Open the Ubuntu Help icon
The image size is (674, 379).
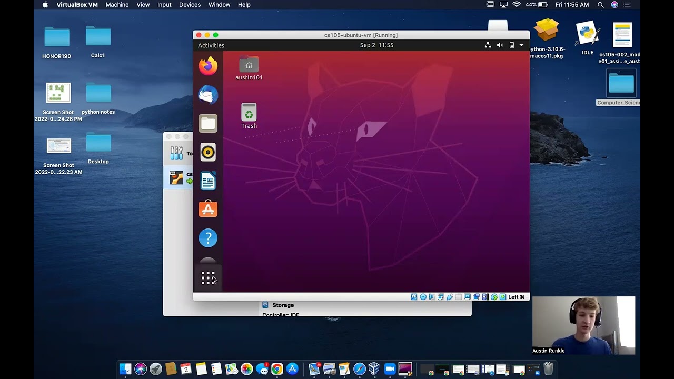[x=208, y=238]
